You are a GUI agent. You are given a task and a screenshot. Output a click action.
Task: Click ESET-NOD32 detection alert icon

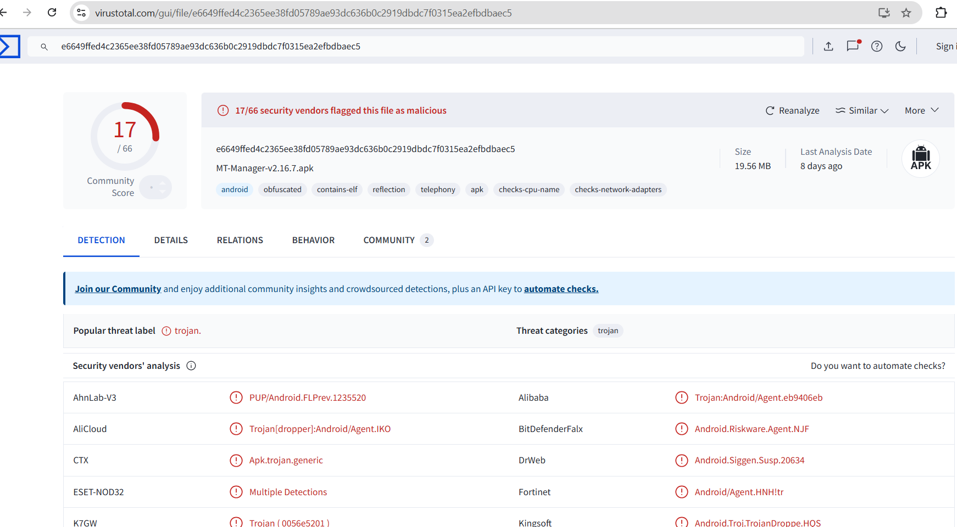[236, 492]
